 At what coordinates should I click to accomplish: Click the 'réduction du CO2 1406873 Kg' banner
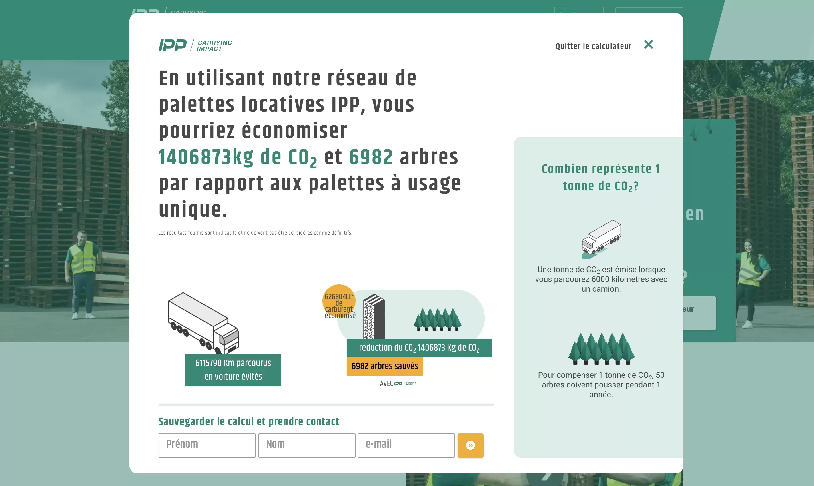(420, 348)
